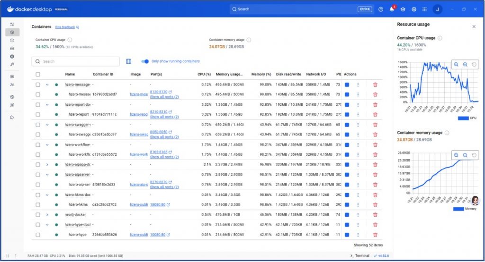This screenshot has height=262, width=485.
Task: Zoom in on the CPU usage chart
Action: pyautogui.click(x=456, y=65)
